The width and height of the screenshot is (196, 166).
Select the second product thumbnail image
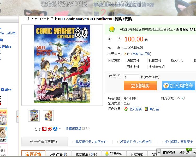click(48, 116)
